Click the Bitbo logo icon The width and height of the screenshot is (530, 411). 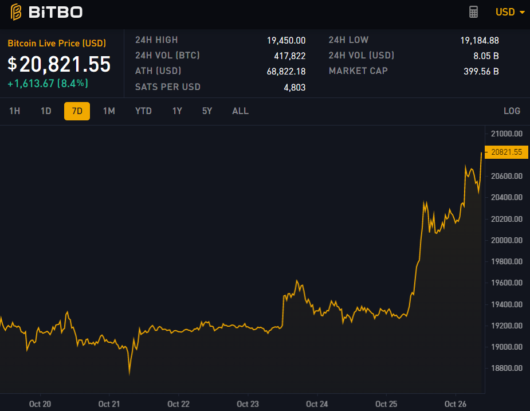(x=15, y=12)
